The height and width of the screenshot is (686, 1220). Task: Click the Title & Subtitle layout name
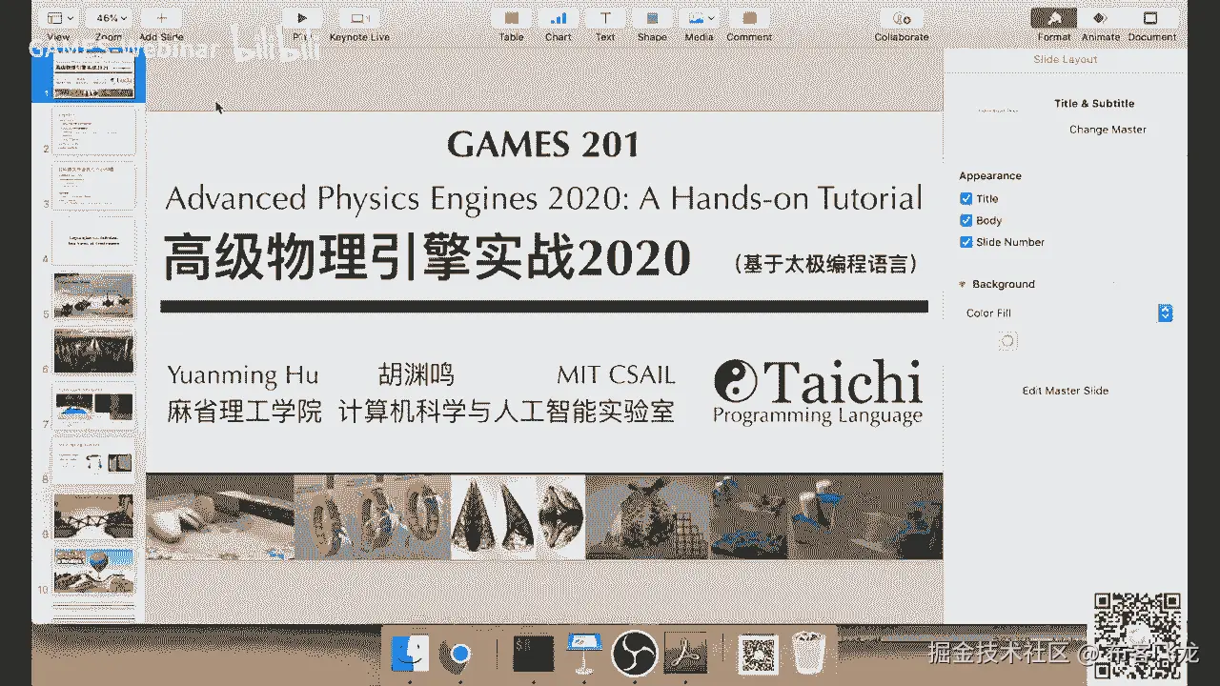(x=1094, y=104)
